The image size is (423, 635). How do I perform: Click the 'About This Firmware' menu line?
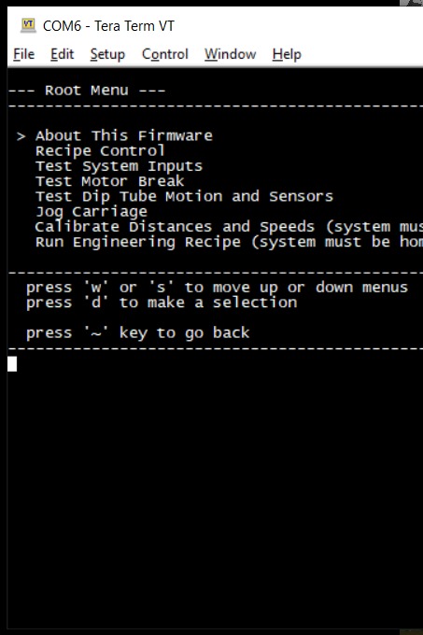coord(124,135)
